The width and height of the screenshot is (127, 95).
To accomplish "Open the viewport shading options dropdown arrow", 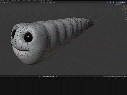I will coord(126,2).
